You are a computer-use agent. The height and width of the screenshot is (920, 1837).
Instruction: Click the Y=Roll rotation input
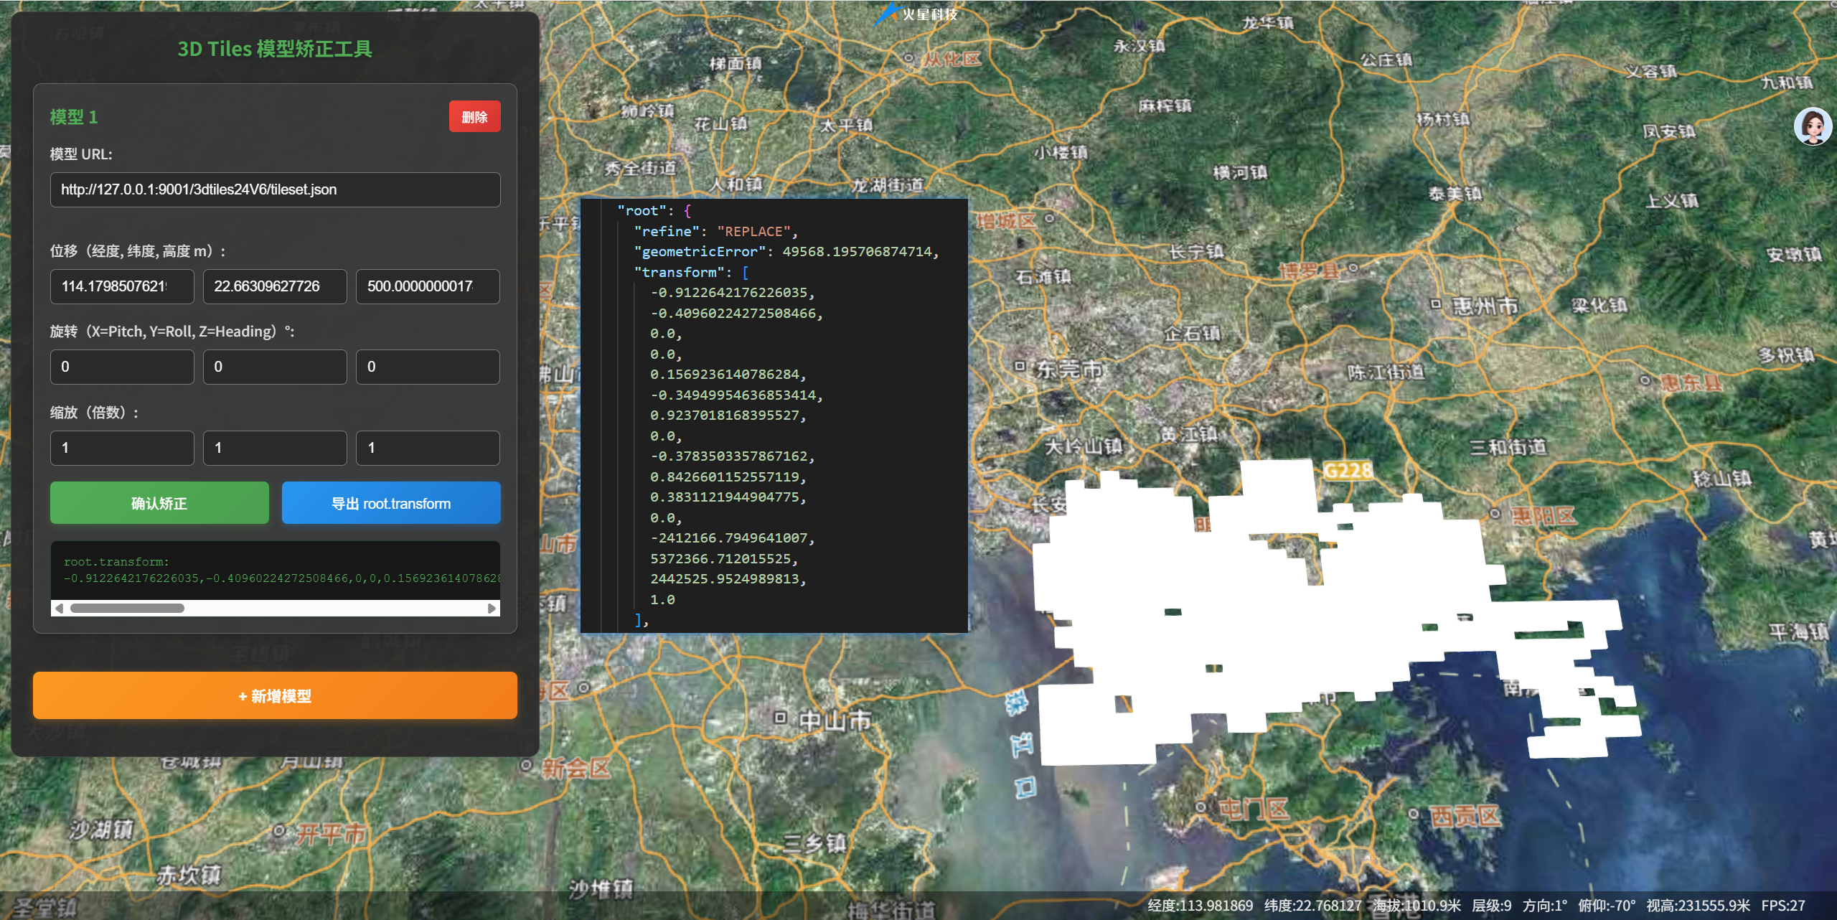pyautogui.click(x=275, y=367)
